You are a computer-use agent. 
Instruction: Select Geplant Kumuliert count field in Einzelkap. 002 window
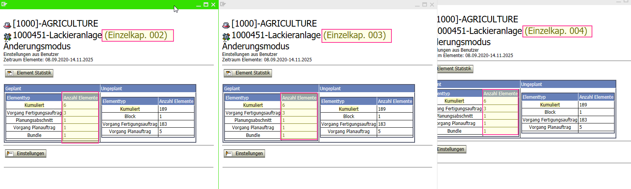80,105
